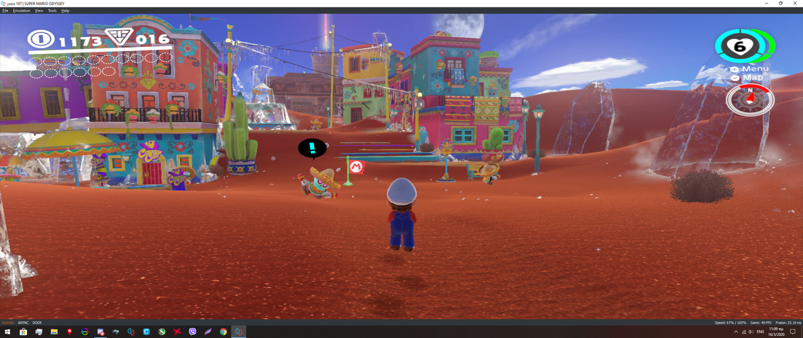
Task: Open the Tools menu
Action: [x=52, y=11]
